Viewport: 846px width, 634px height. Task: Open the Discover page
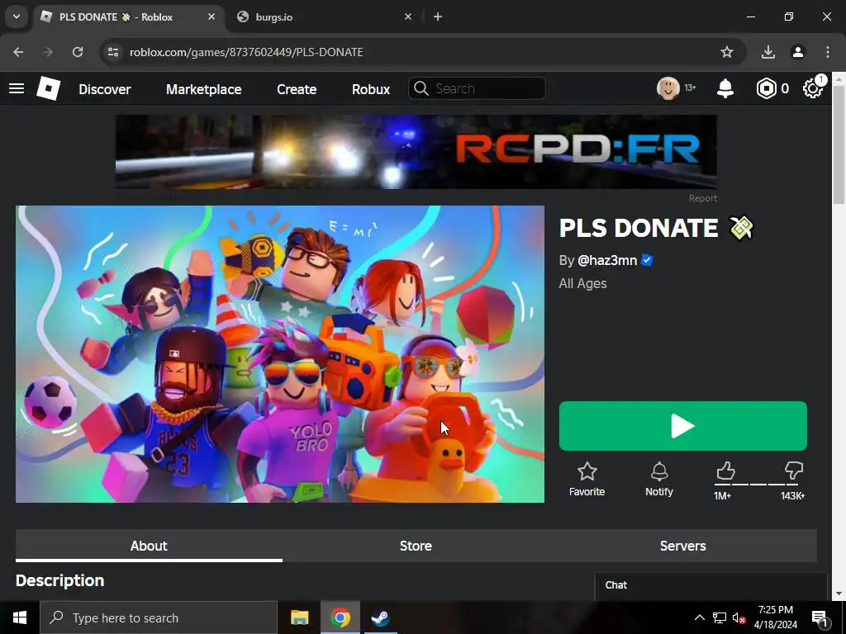tap(105, 89)
